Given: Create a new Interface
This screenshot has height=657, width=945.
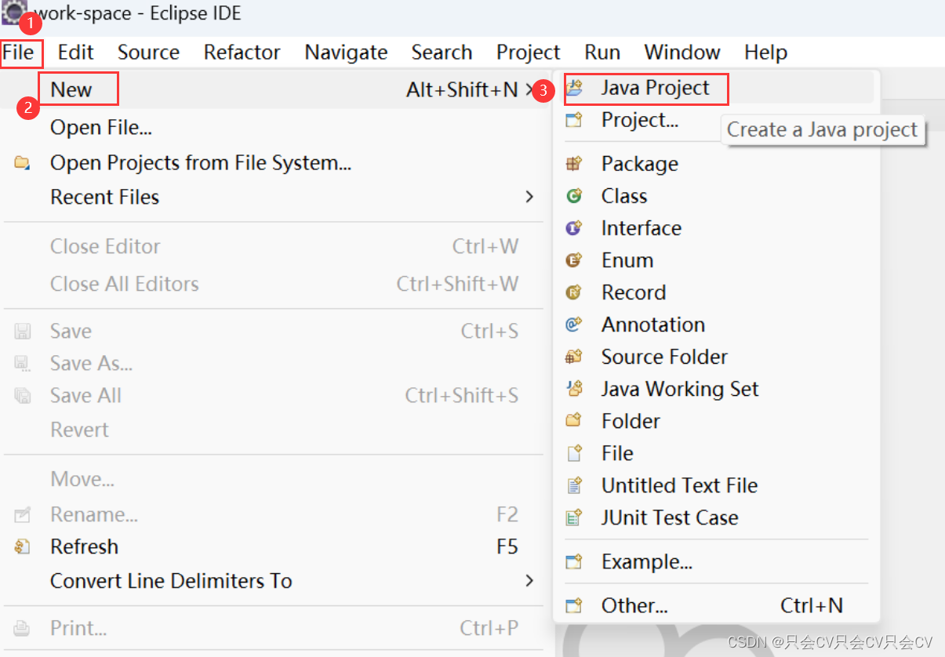Looking at the screenshot, I should (x=642, y=228).
